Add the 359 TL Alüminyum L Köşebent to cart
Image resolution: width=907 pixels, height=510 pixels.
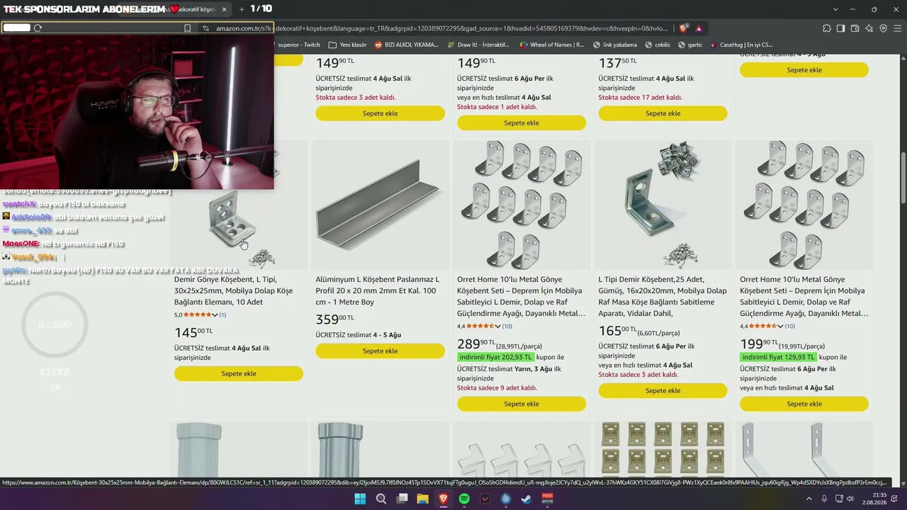[x=380, y=351]
